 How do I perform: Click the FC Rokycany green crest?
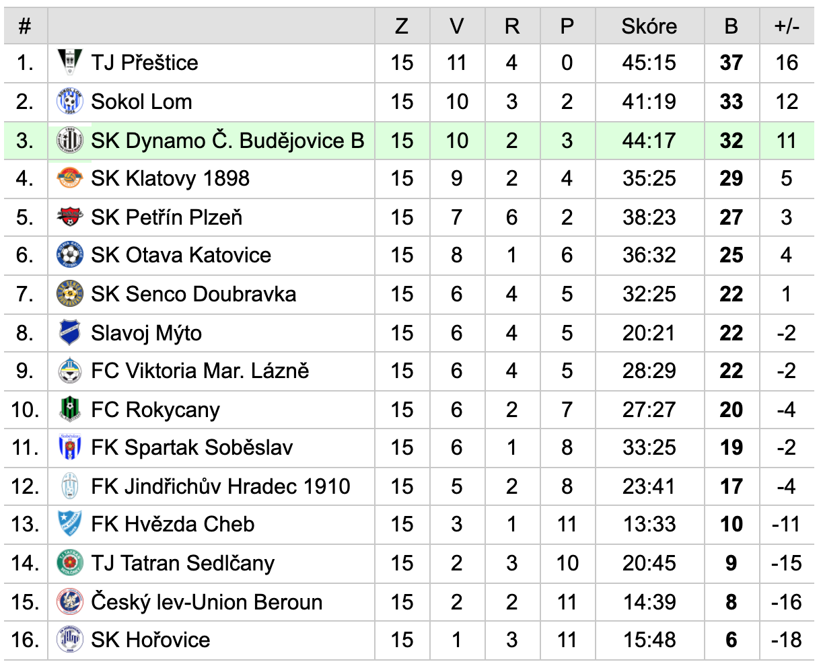(x=70, y=409)
